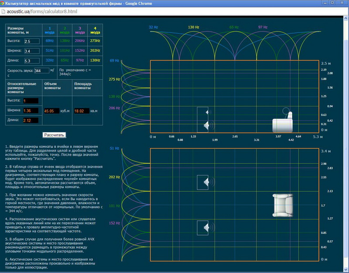Click the armchair with listener in side view
The image size is (349, 273).
pyautogui.click(x=282, y=122)
